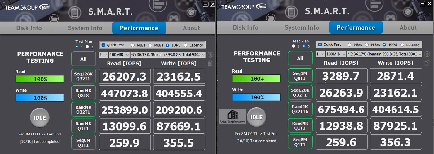Viewport: 434px width, 154px height.
Task: Open the Disk Info tab in the Test Plan 1 window
Action: tap(29, 28)
